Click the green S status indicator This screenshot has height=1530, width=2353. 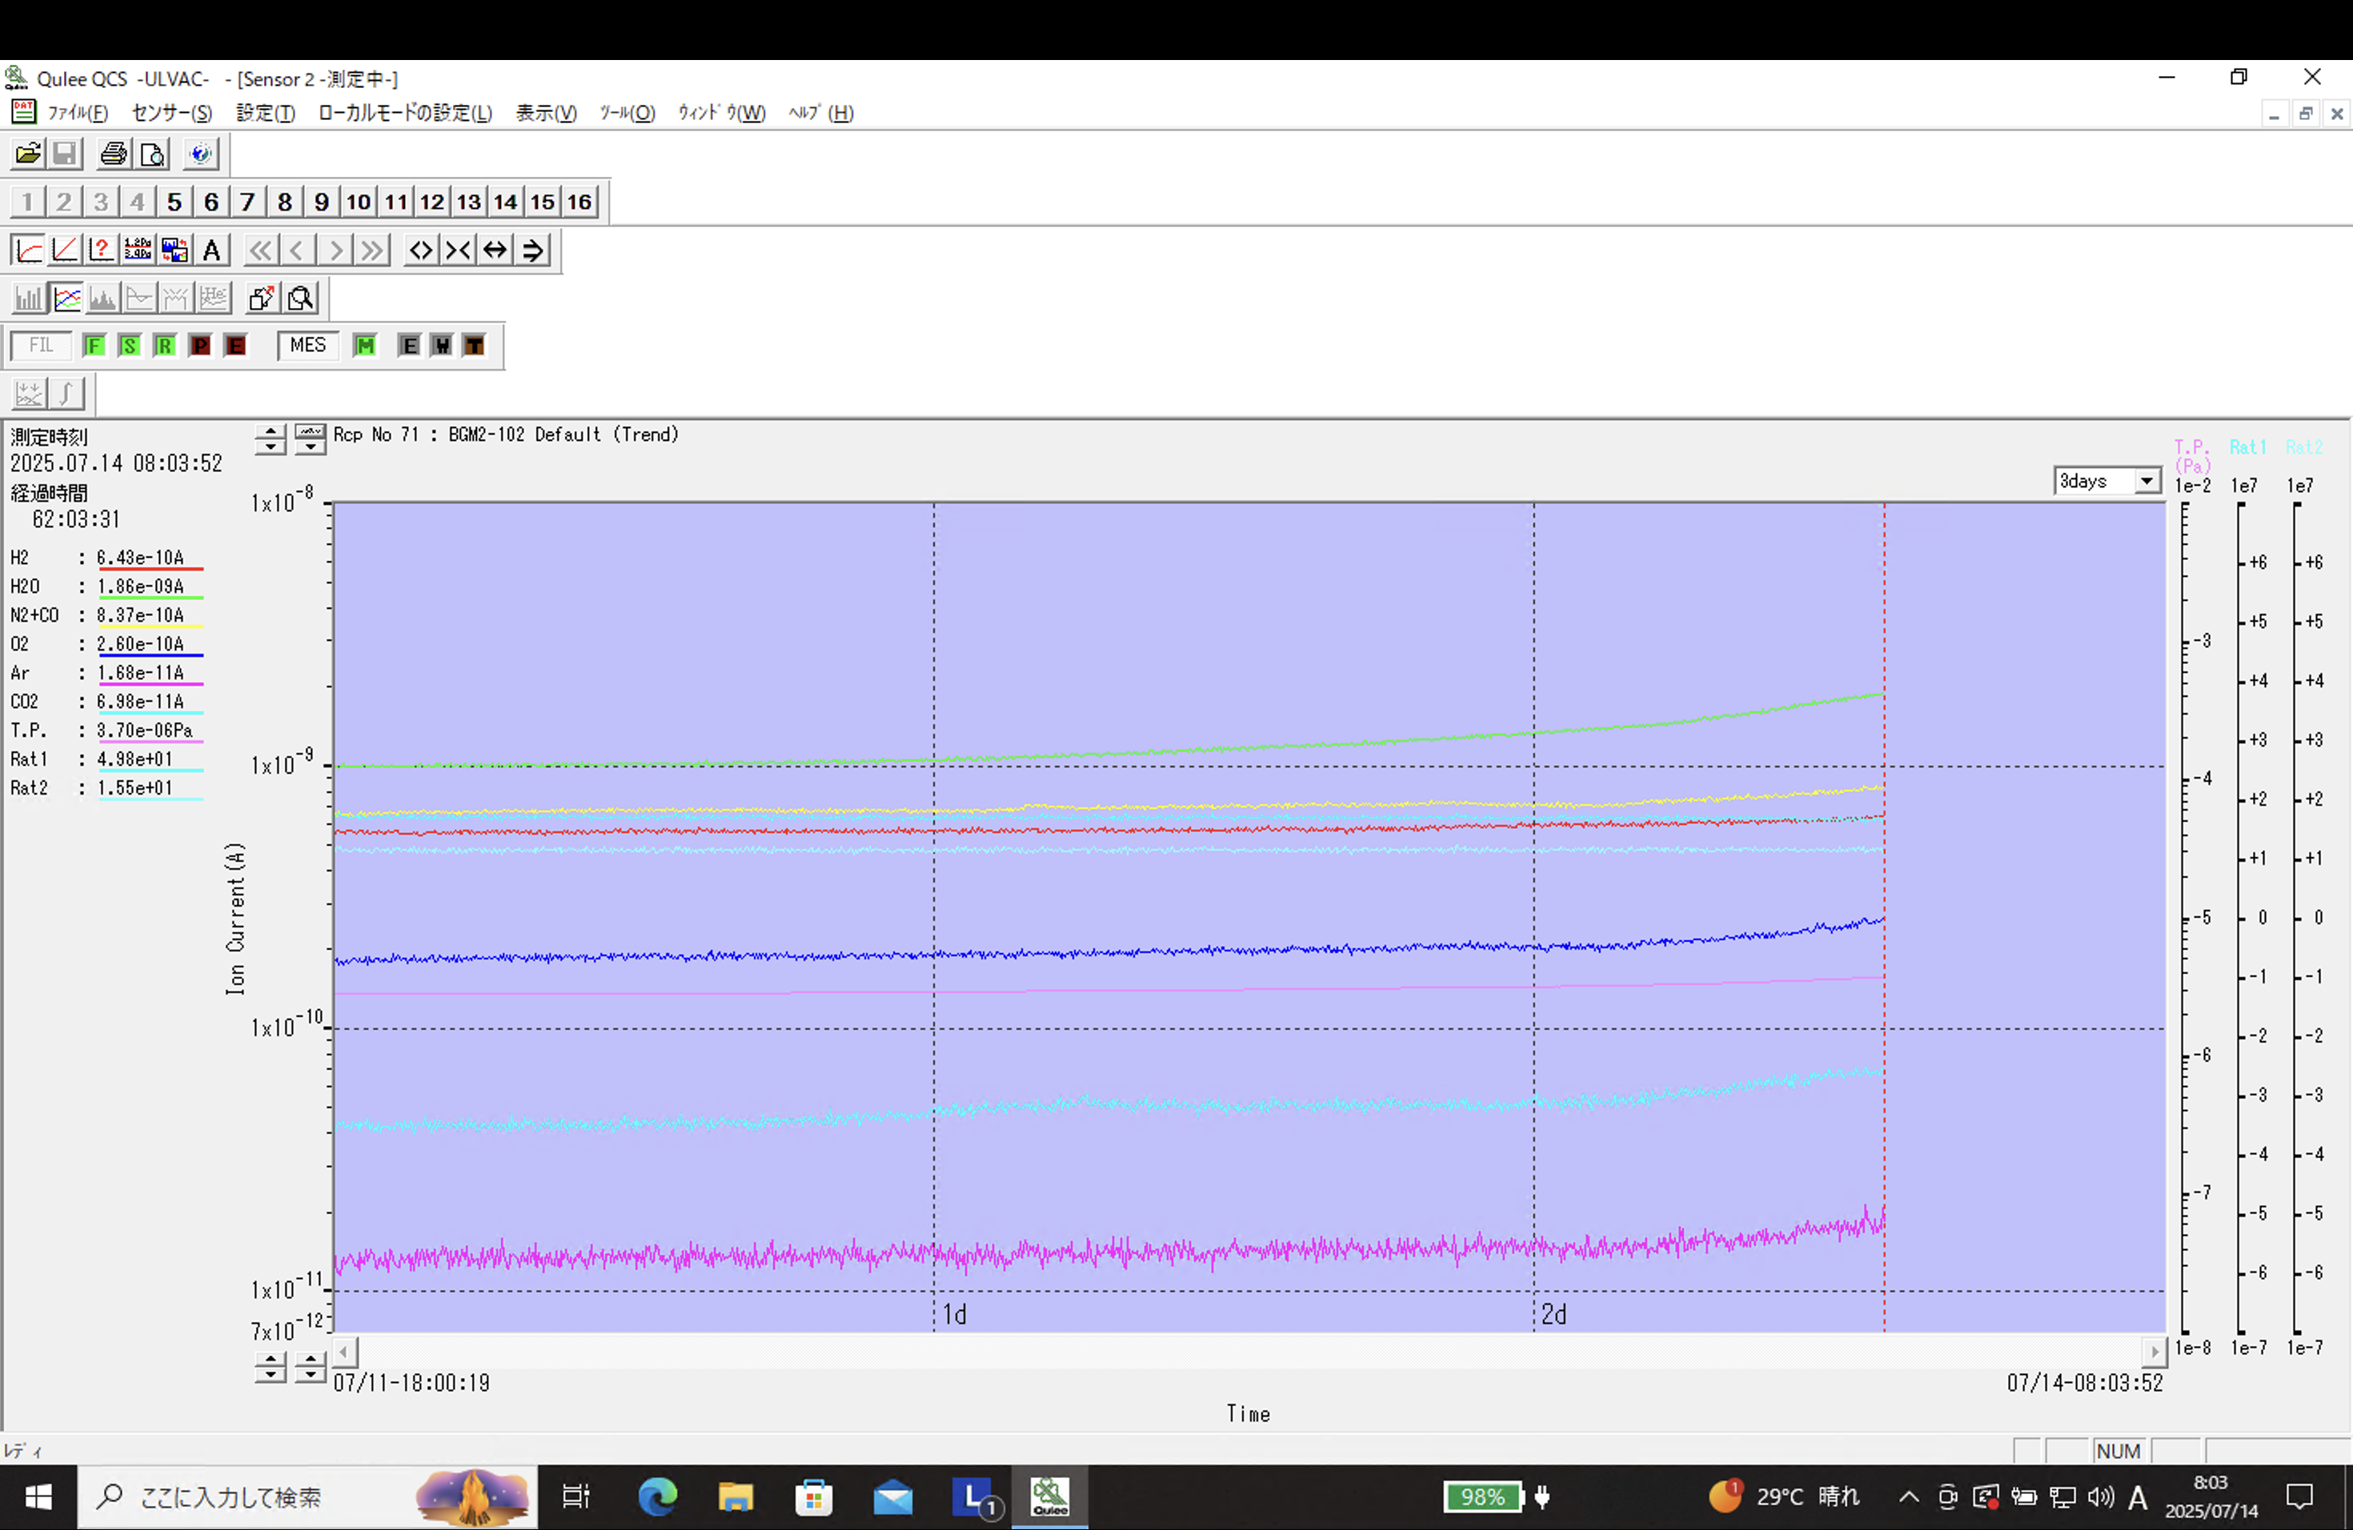click(130, 346)
